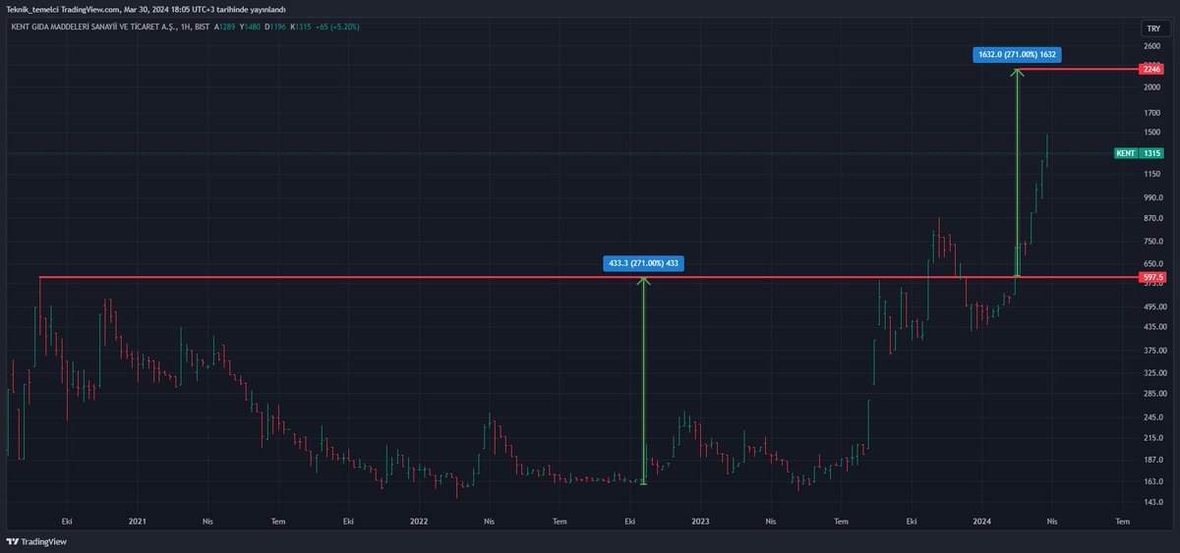The image size is (1180, 553).
Task: Click the BIST exchange label in legend
Action: [201, 27]
